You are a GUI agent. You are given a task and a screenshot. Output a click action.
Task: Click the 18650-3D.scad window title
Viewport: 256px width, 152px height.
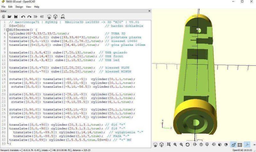(20, 2)
